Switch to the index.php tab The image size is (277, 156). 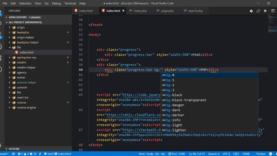140,11
